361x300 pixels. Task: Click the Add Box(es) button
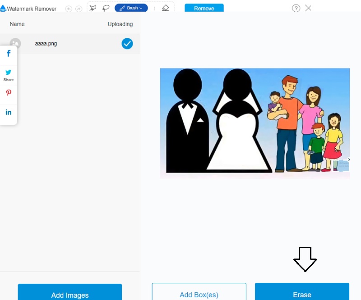199,294
